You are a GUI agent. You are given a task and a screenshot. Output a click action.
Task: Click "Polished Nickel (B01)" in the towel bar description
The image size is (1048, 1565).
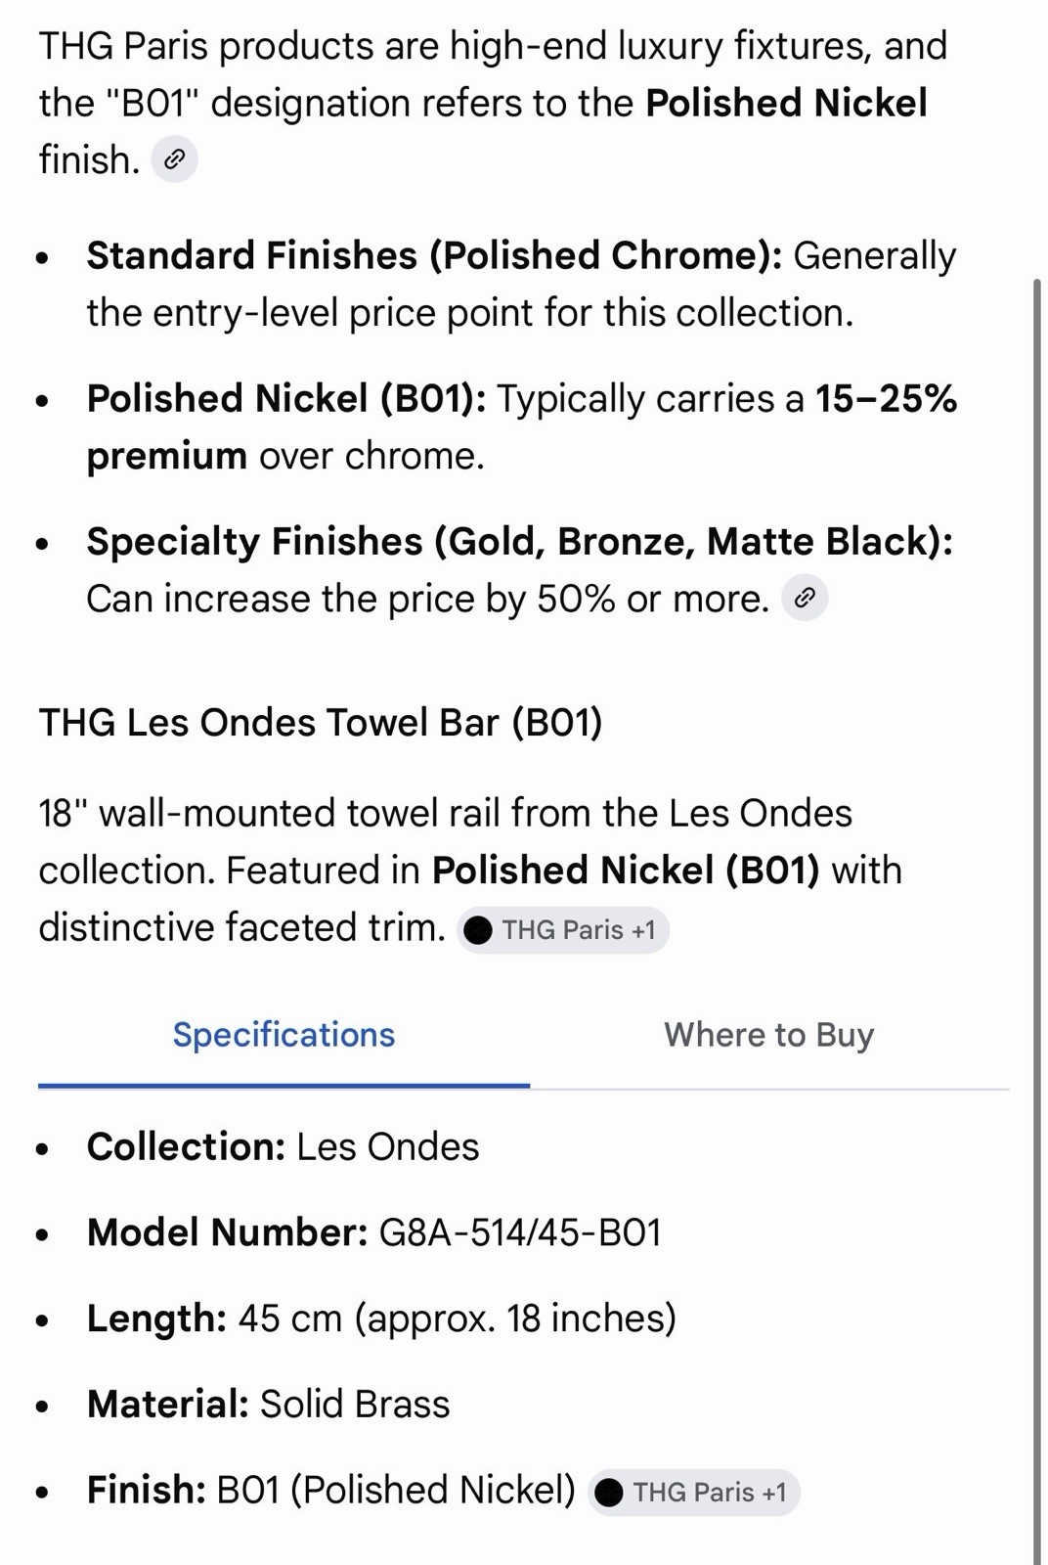pos(626,871)
